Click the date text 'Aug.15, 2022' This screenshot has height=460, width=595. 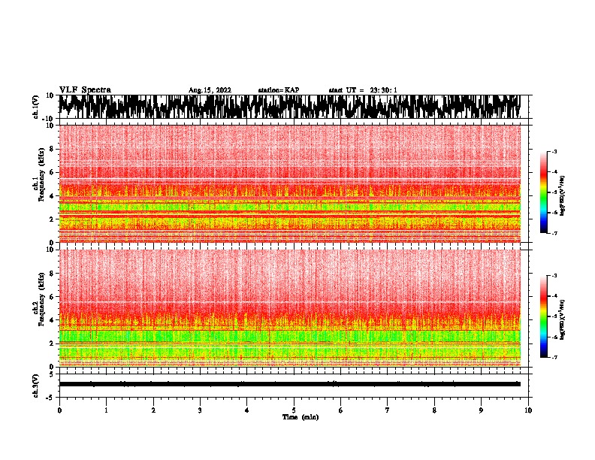click(210, 90)
